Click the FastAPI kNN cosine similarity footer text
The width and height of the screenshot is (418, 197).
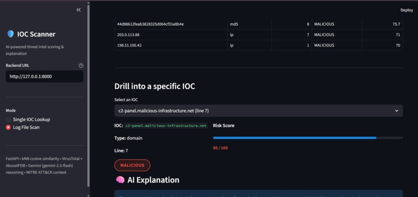44,165
